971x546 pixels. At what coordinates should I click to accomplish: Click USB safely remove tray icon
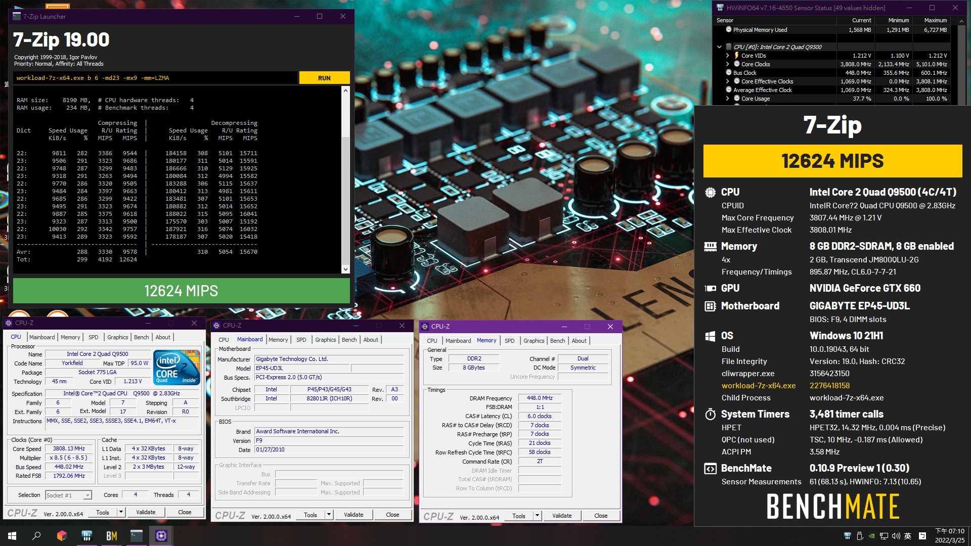click(x=860, y=536)
